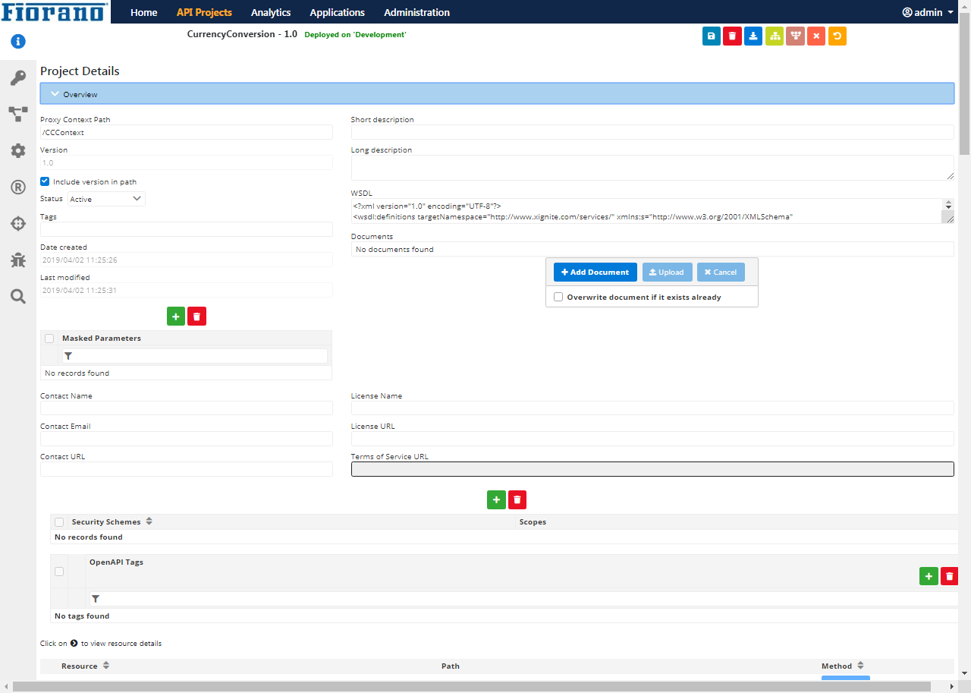Click the red trash above Masked Parameters
Screen dimensions: 971x693
(196, 317)
